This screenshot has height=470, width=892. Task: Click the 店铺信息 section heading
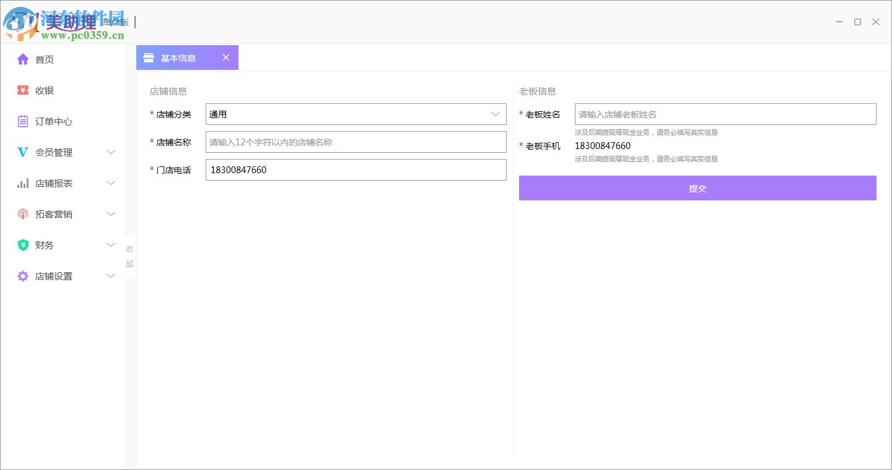(x=168, y=92)
